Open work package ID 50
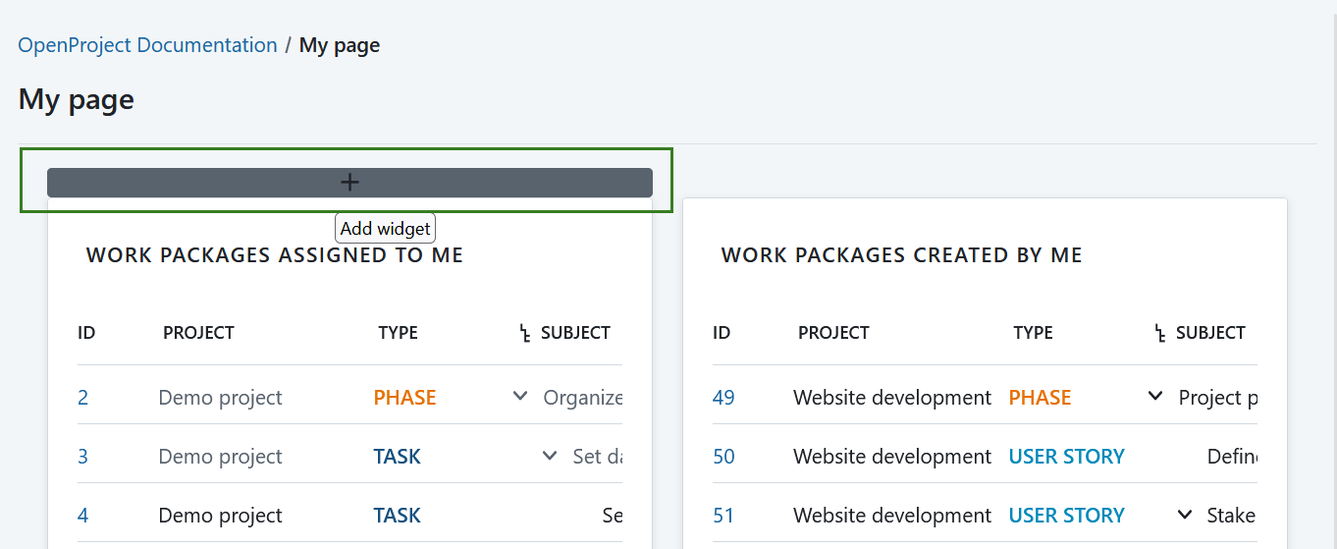1337x549 pixels. (x=723, y=457)
